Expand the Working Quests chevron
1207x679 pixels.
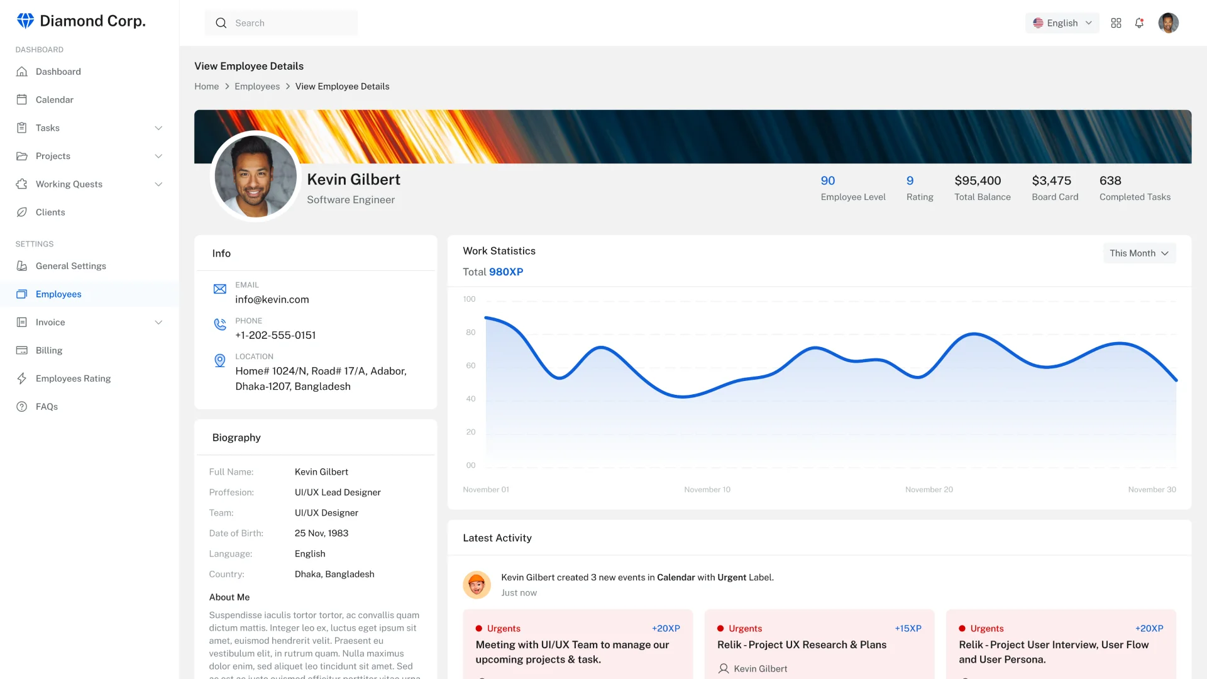(x=158, y=184)
